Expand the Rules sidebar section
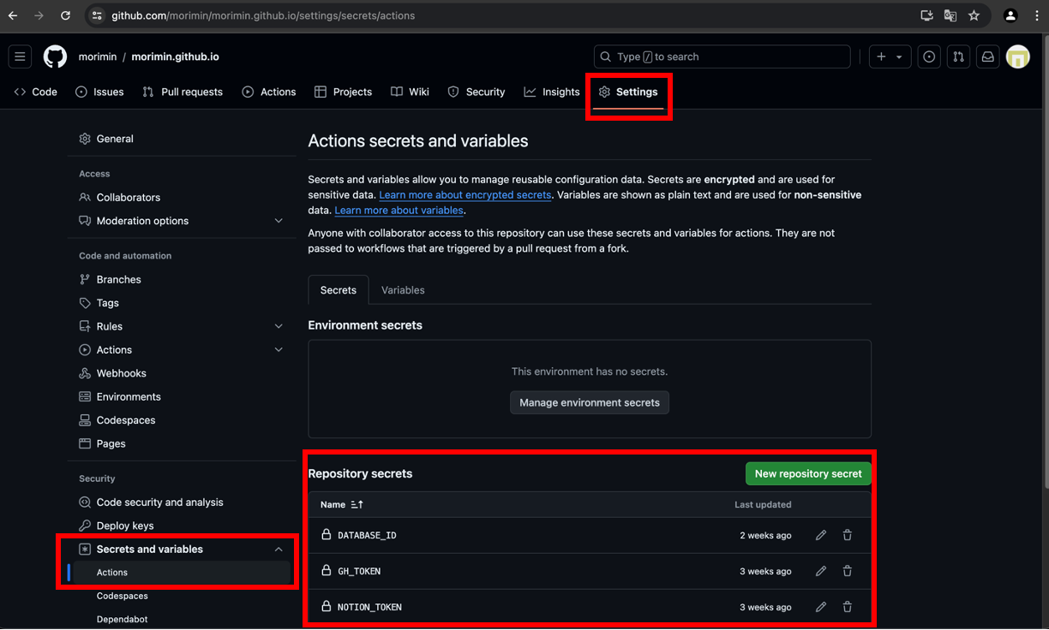Screen dimensions: 1049x630 coord(279,326)
